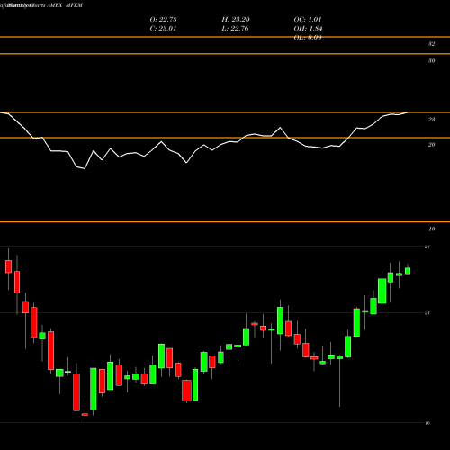Click the OL: 0.09 reading
The width and height of the screenshot is (450, 450).
point(308,38)
